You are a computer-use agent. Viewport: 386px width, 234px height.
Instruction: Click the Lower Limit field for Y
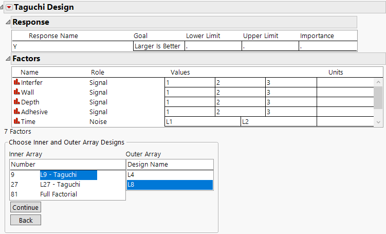coord(213,46)
